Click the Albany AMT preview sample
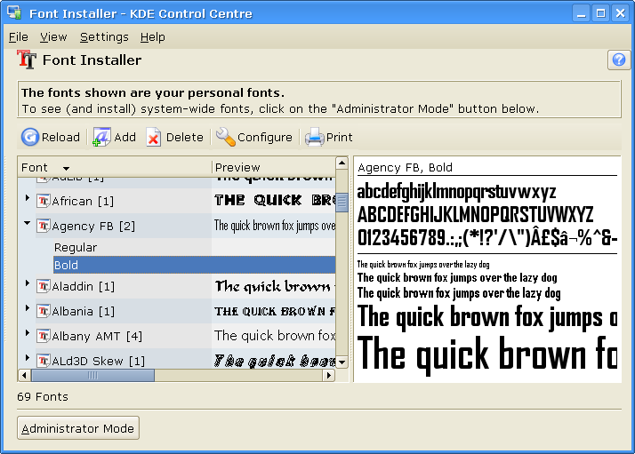The width and height of the screenshot is (635, 454). tap(275, 336)
